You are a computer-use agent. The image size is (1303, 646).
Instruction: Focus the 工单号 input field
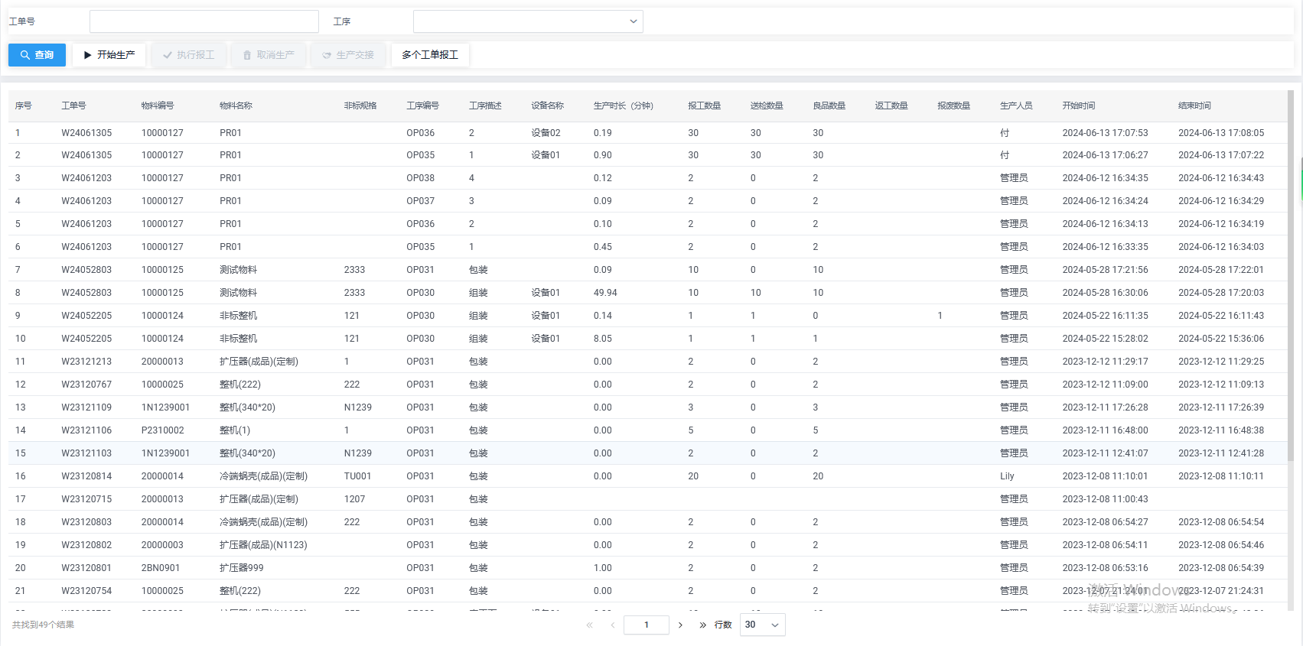204,21
